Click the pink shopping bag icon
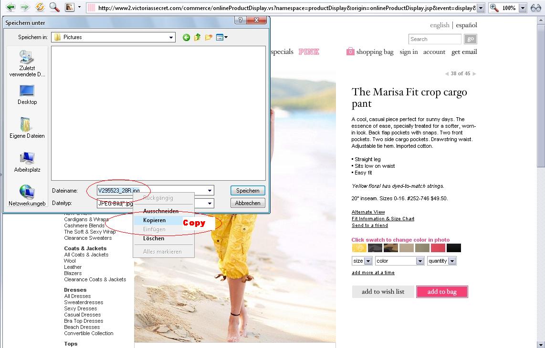The height and width of the screenshot is (348, 545). [350, 51]
